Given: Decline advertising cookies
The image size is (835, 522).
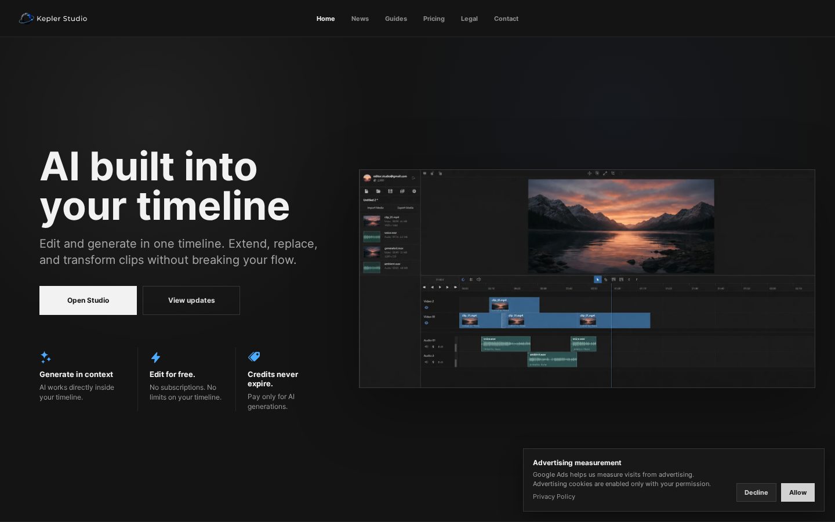Looking at the screenshot, I should click(x=756, y=492).
